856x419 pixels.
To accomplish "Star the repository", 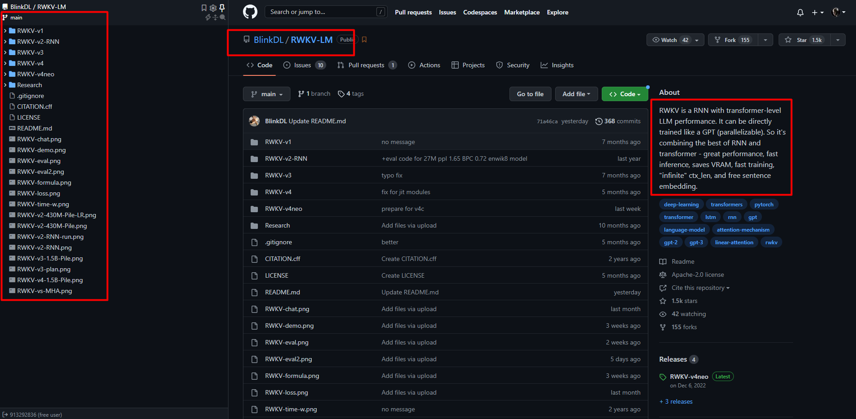I will click(x=805, y=40).
